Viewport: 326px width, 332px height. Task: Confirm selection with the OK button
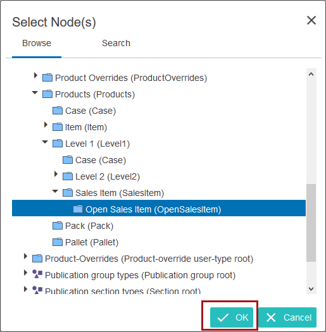coord(232,317)
